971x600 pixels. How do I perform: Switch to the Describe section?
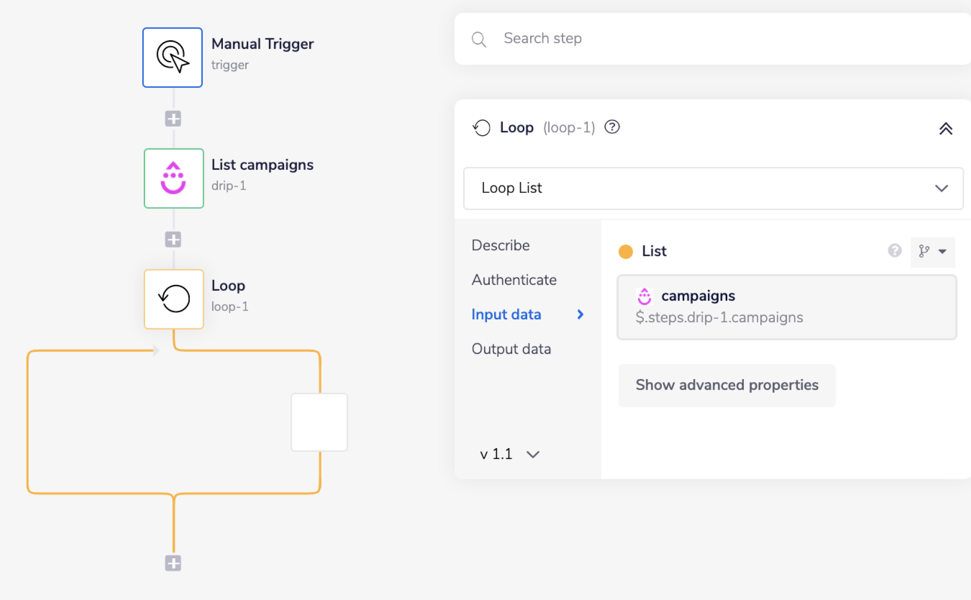click(501, 245)
